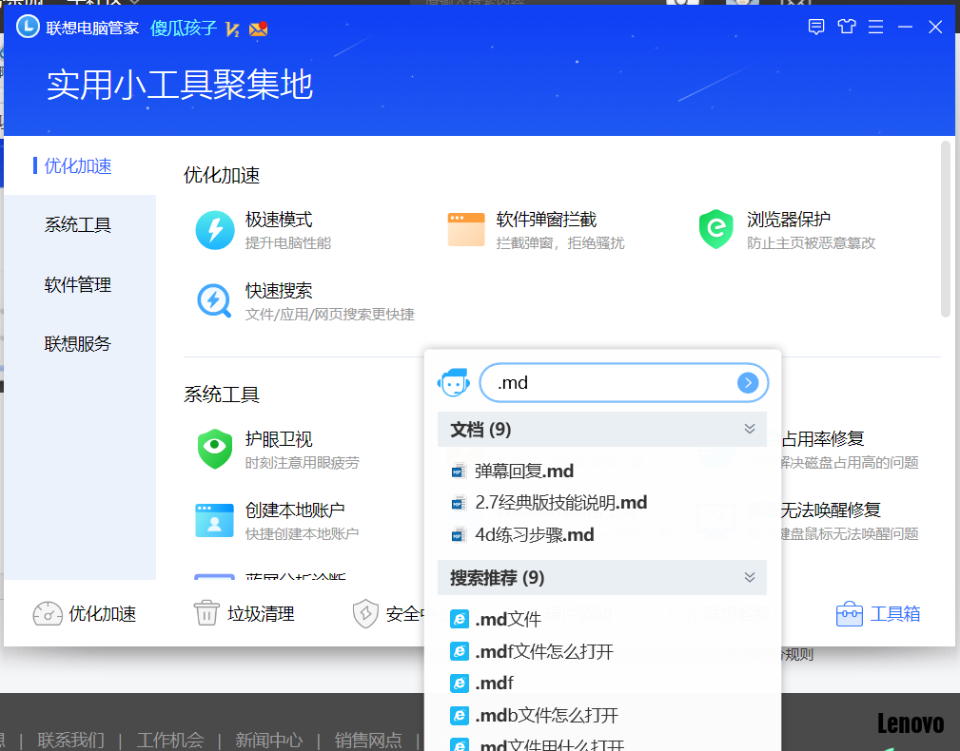960x751 pixels.
Task: Open file 弹幕回复.md from results
Action: (x=523, y=472)
